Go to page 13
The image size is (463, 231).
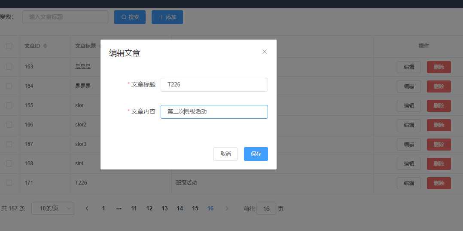pyautogui.click(x=164, y=209)
